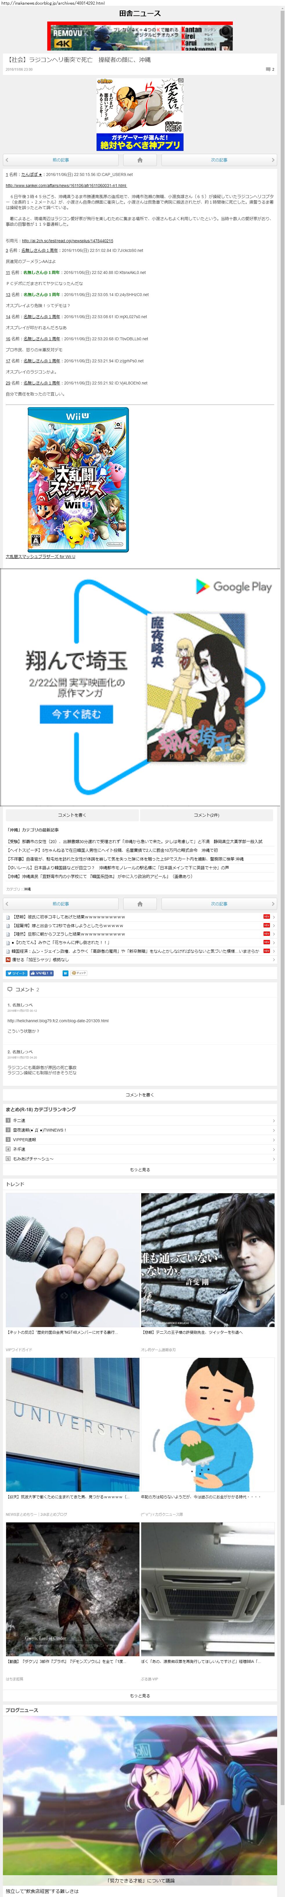Viewport: 285px width, 1897px height.
Task: Click the home icon in the bottom navigation
Action: 139,904
